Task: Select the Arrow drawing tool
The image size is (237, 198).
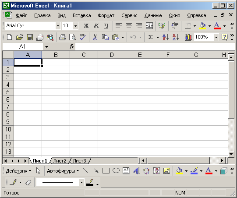Action: tap(96, 171)
